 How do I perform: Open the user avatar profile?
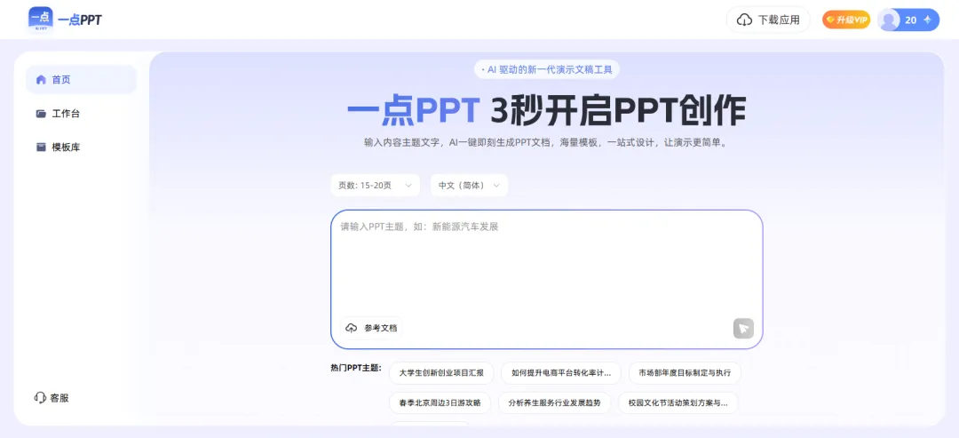[x=889, y=20]
